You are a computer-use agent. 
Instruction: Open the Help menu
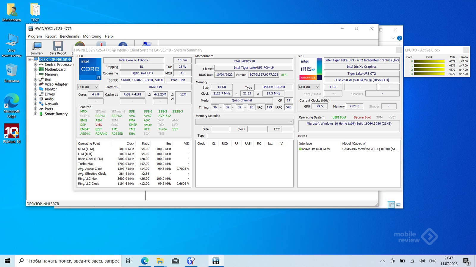[109, 36]
